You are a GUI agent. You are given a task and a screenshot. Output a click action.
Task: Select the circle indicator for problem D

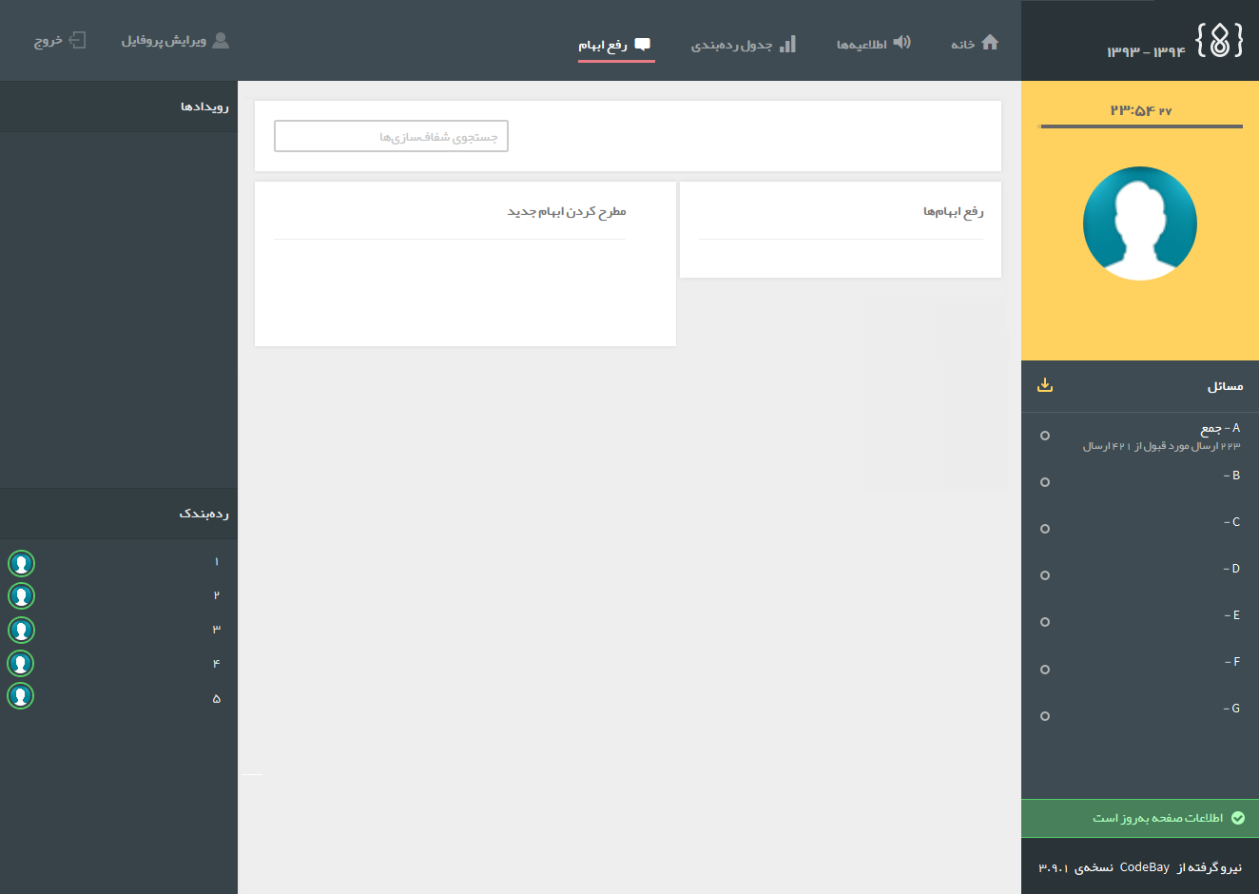(x=1045, y=575)
